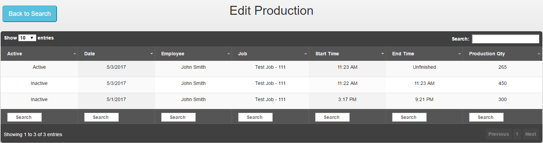This screenshot has height=143, width=543.
Task: Go to the Next page
Action: [531, 134]
